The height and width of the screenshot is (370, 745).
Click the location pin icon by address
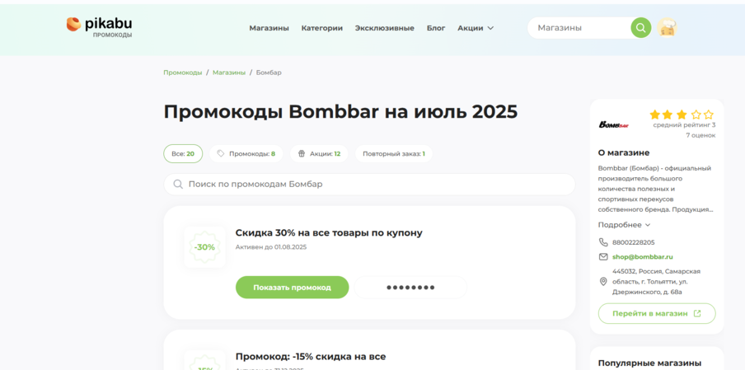[x=603, y=282]
